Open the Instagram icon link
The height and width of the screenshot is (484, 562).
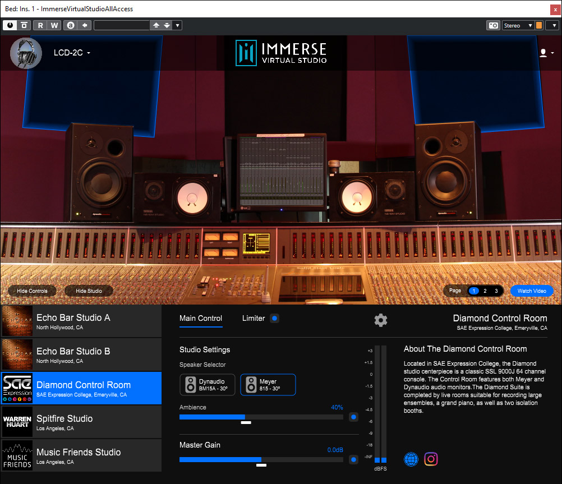click(431, 459)
